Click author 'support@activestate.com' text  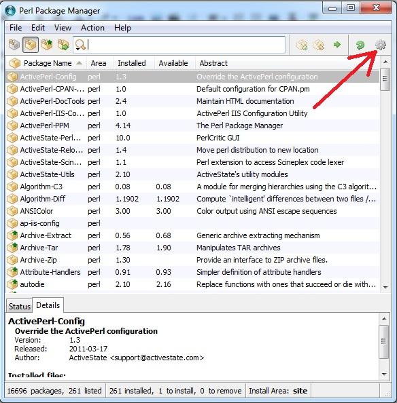pyautogui.click(x=157, y=358)
